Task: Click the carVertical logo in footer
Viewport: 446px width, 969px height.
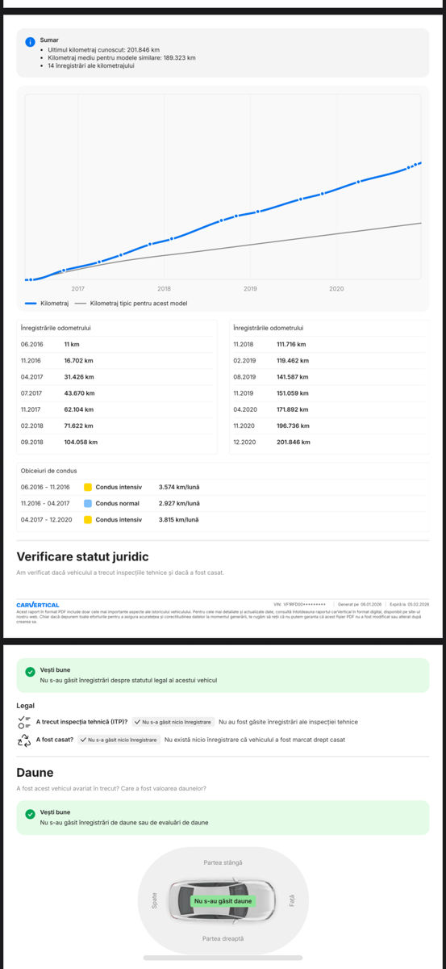Action: coord(38,604)
